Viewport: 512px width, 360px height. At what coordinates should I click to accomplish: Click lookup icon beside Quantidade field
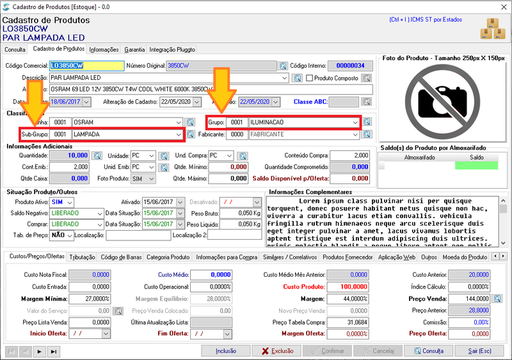97,155
